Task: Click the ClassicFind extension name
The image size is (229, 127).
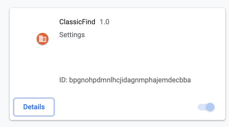Action: click(77, 22)
